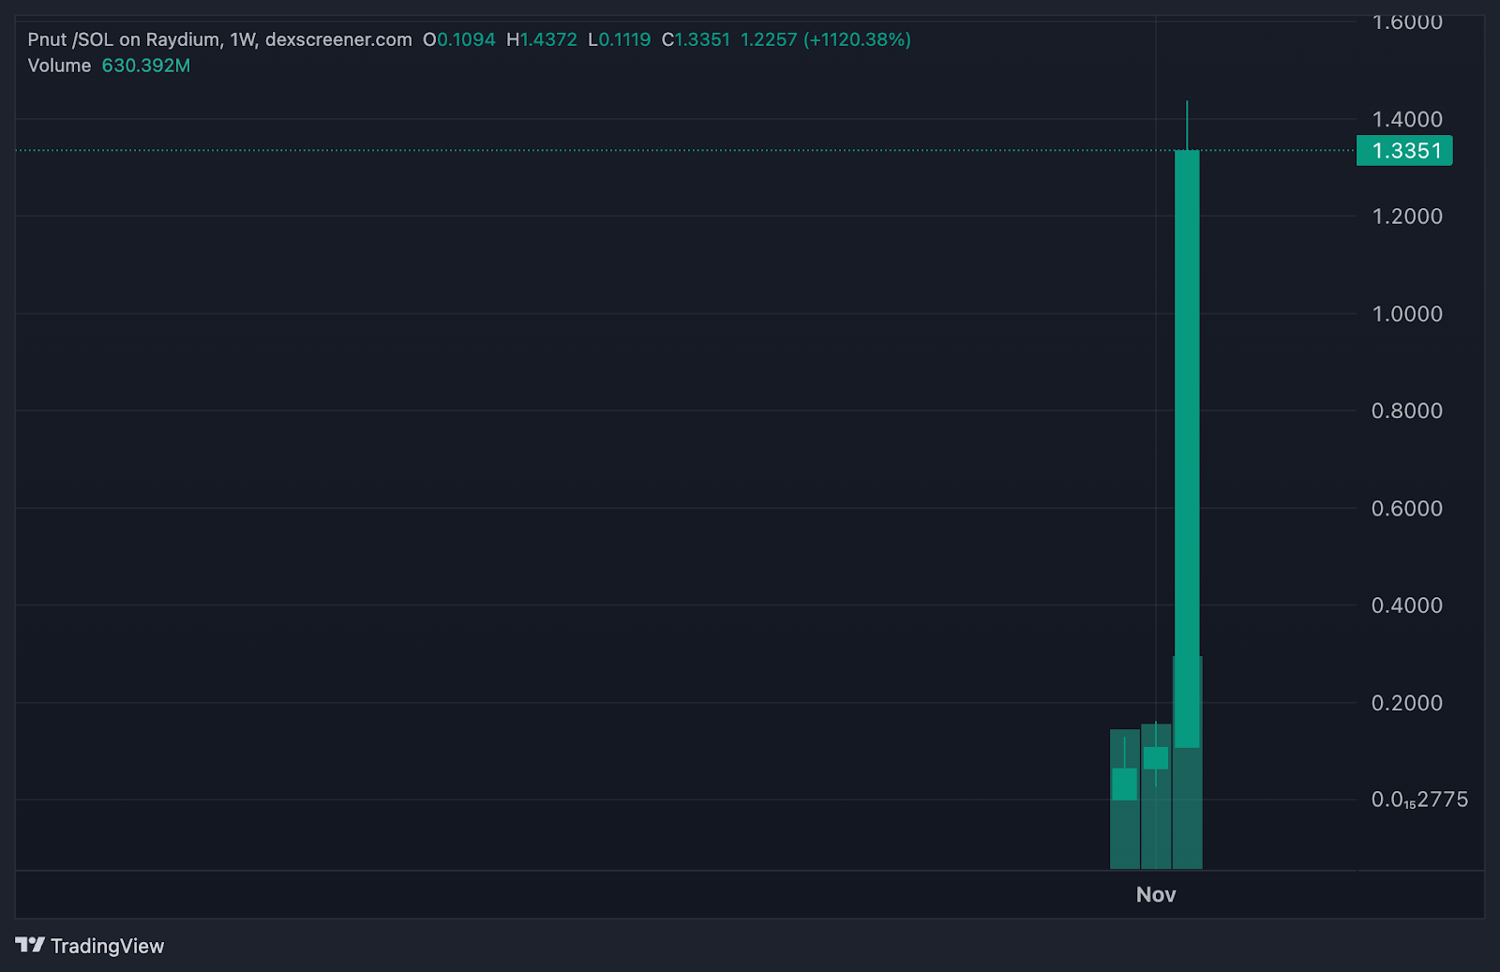
Task: Click the +1120.38% change value
Action: click(857, 39)
